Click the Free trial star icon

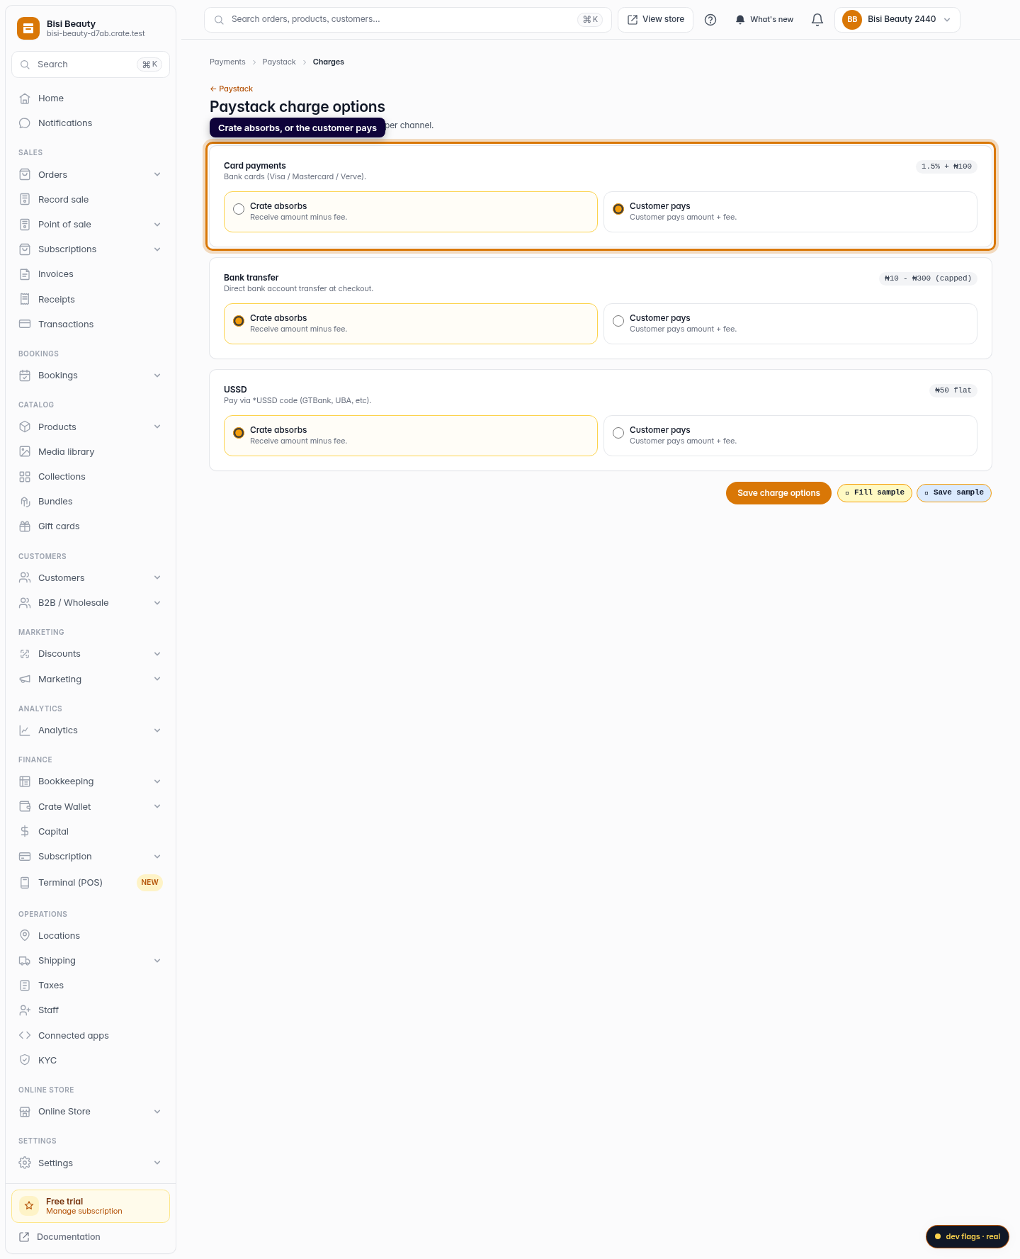coord(29,1205)
